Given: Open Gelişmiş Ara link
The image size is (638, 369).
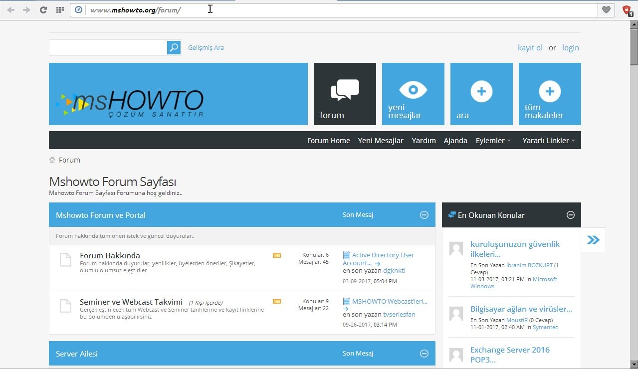Looking at the screenshot, I should pos(206,48).
